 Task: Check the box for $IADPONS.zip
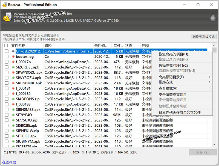(7, 99)
